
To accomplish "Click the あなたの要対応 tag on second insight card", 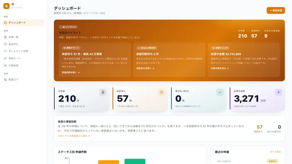I will 147,48.
